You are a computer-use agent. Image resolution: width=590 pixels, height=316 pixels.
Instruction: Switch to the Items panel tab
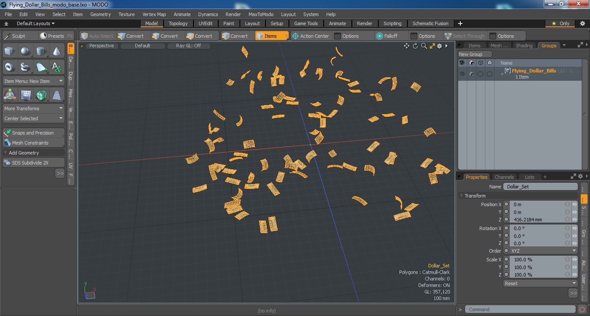474,46
